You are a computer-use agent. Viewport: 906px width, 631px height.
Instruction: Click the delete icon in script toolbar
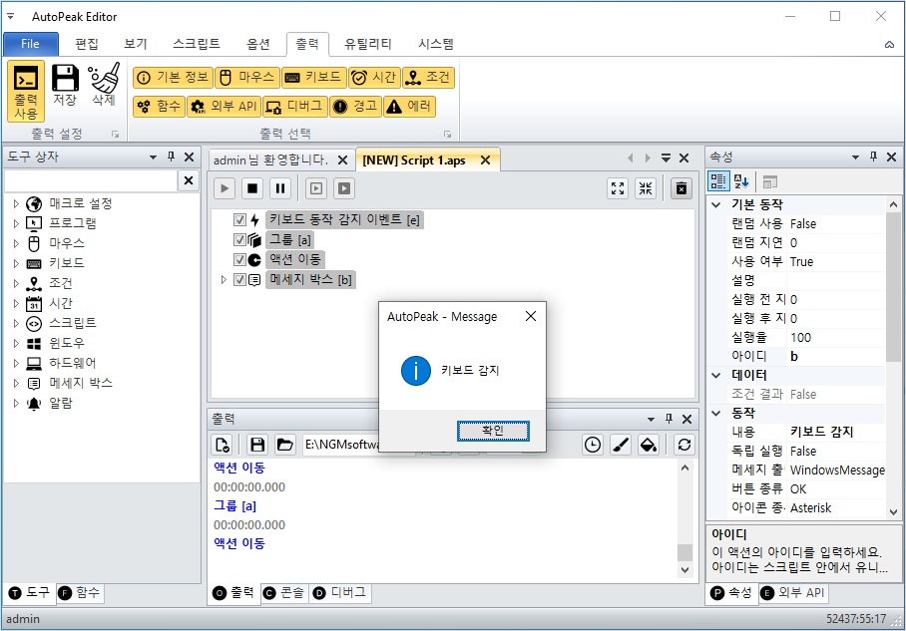(681, 188)
